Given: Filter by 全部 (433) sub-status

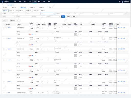Looking at the screenshot, I should tap(5, 11).
